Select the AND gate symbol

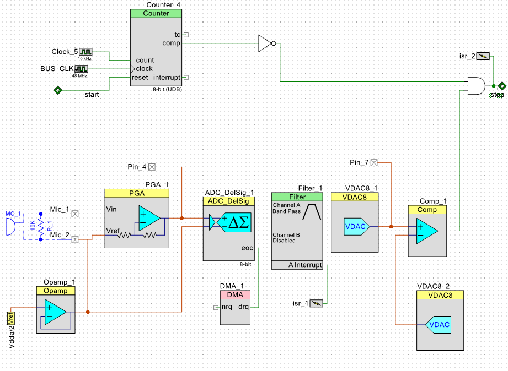point(477,86)
